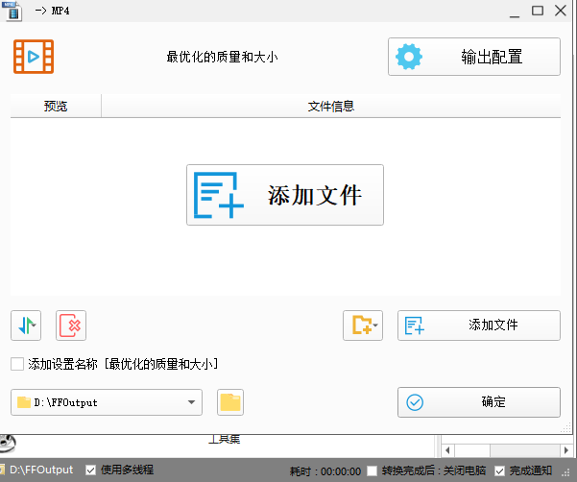Viewport: 577px width, 482px height.
Task: Click the large central 添加文件 button
Action: click(x=285, y=195)
